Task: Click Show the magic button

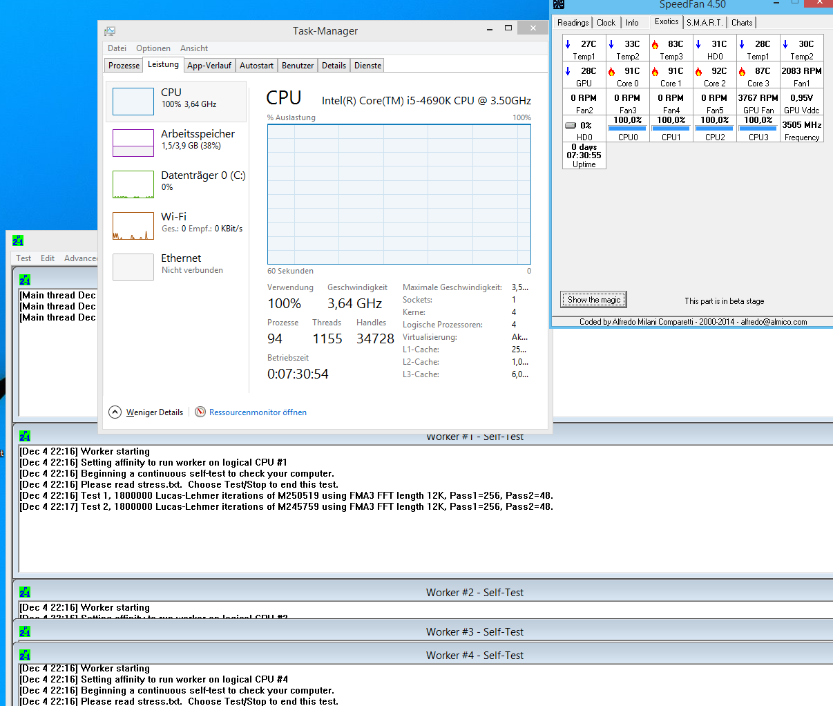Action: click(594, 300)
